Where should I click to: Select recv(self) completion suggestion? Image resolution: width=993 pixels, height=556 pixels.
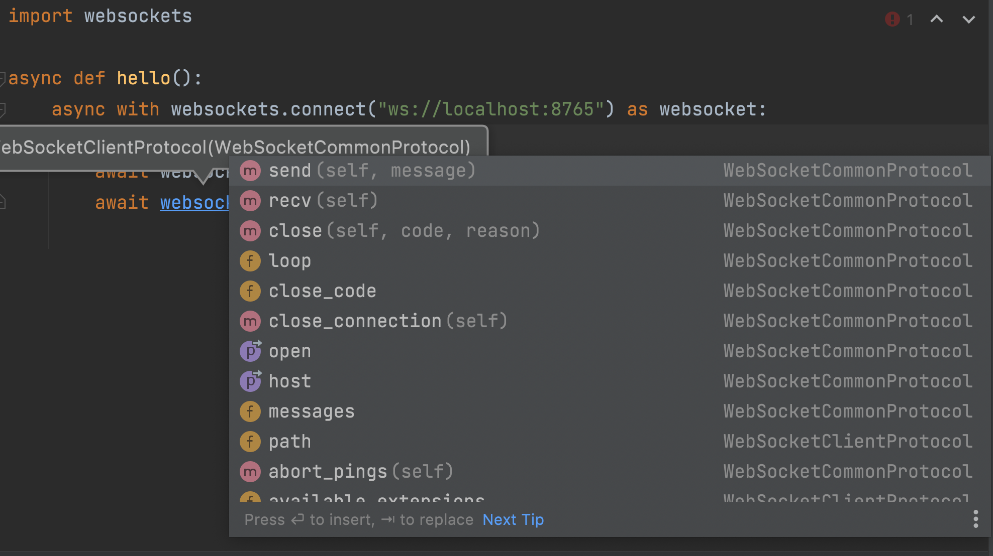coord(323,201)
